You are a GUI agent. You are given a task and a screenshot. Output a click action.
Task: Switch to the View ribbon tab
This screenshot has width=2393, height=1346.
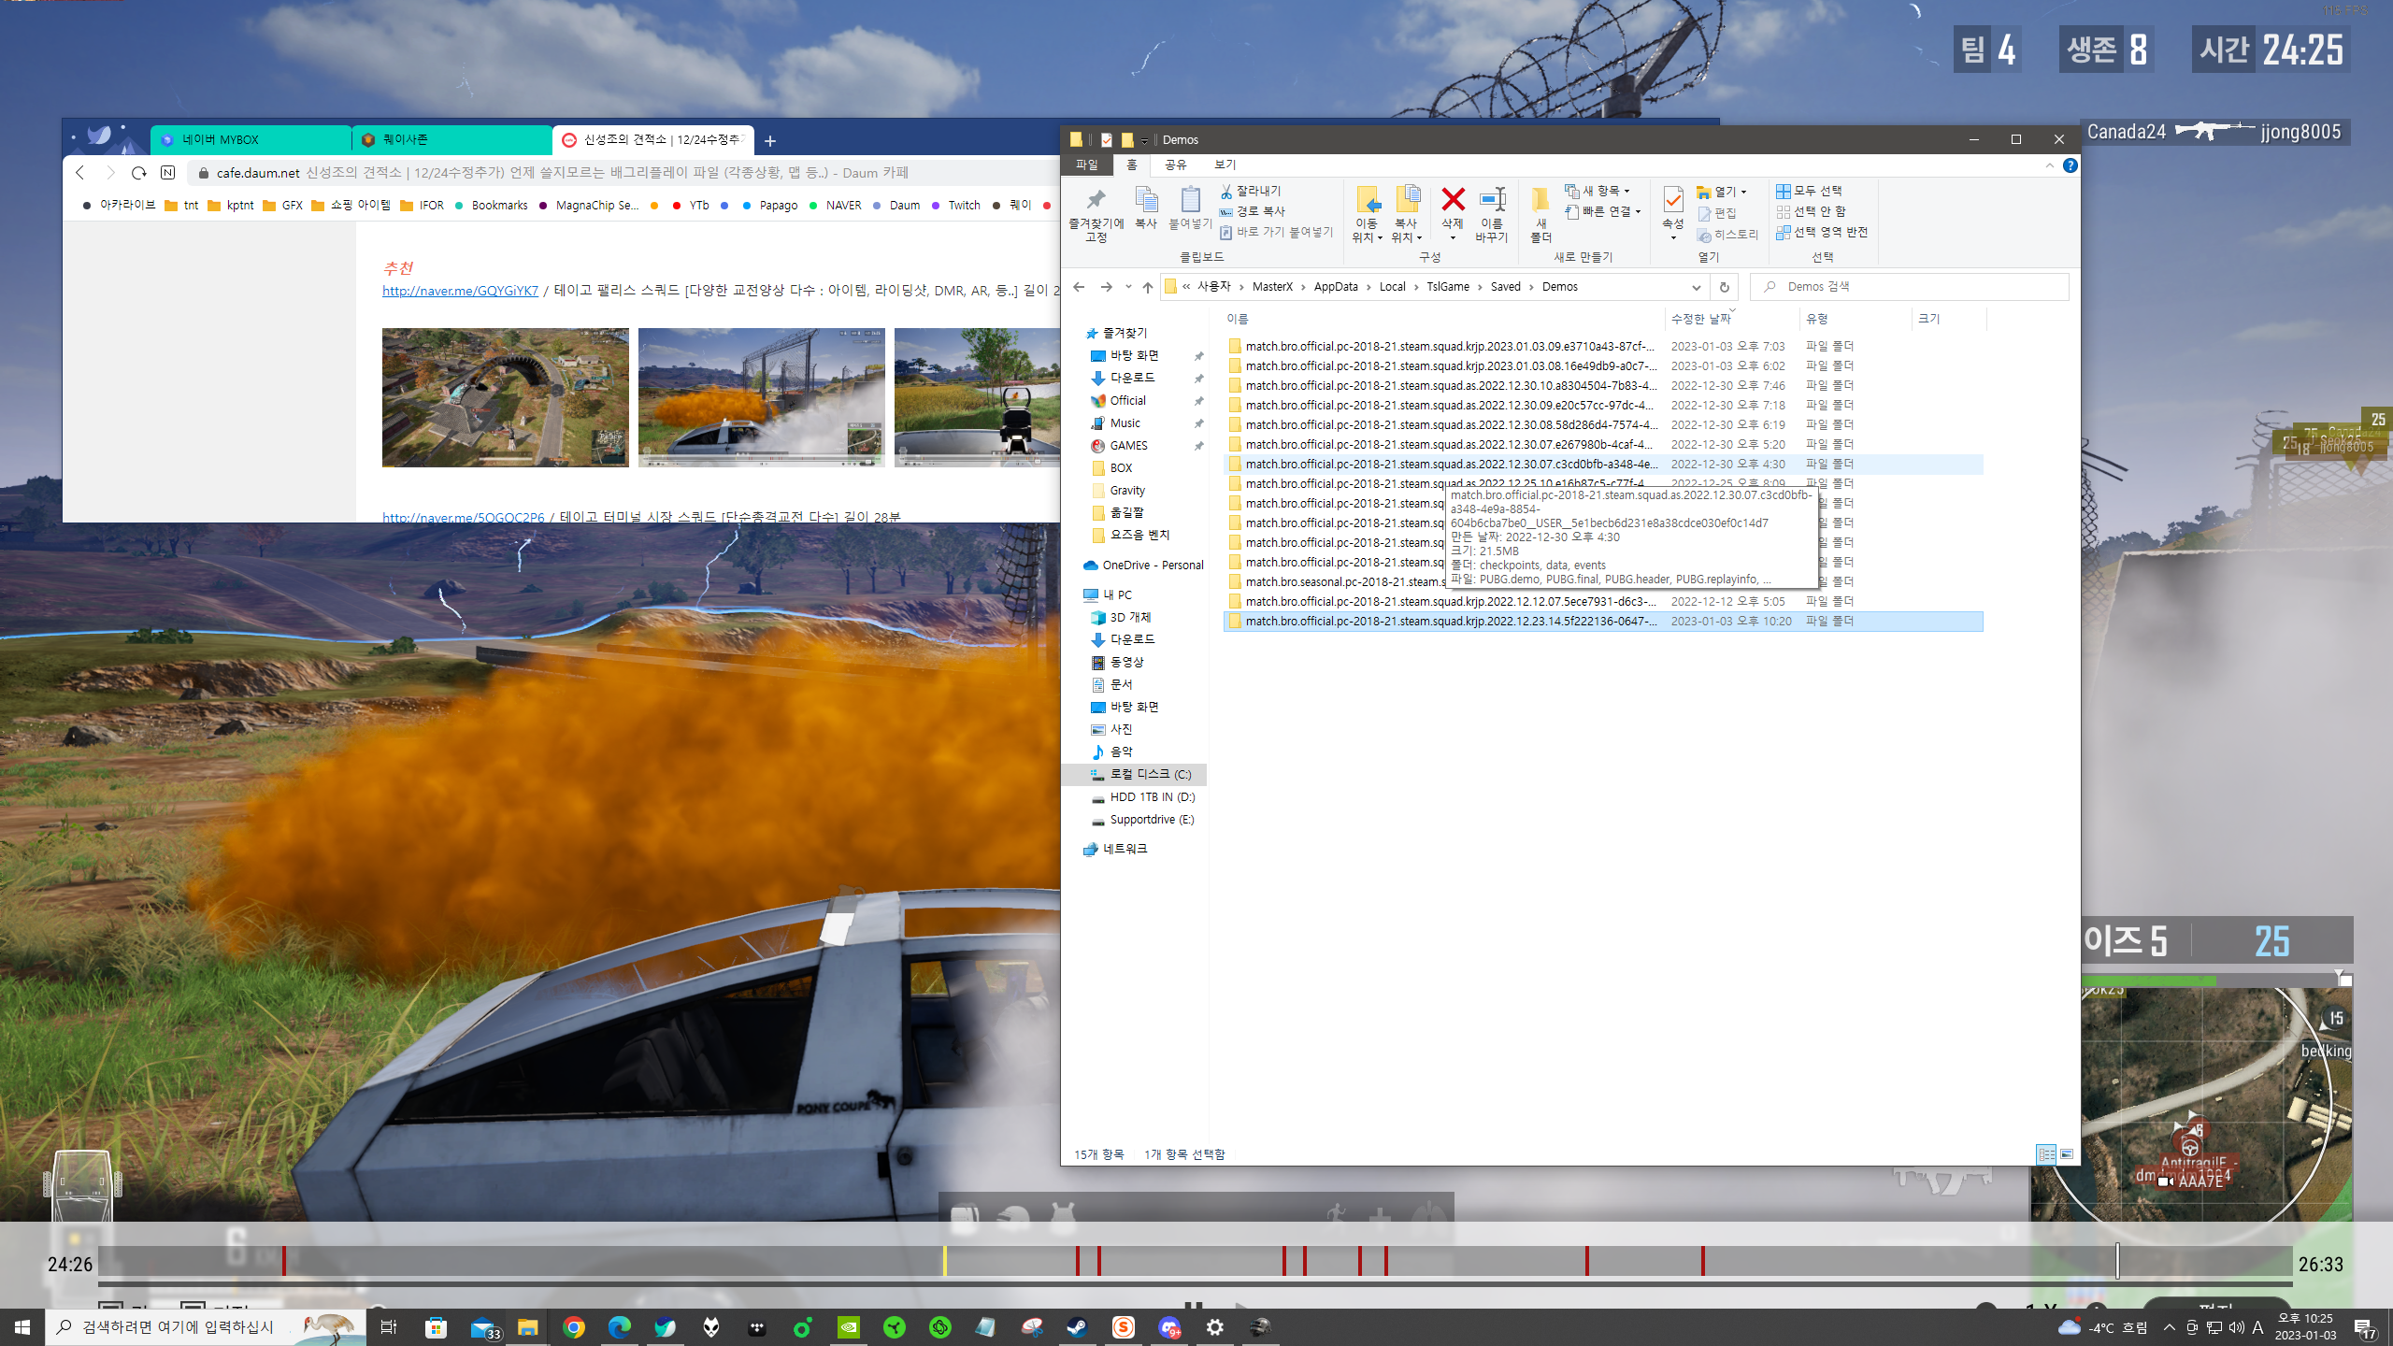[1225, 165]
